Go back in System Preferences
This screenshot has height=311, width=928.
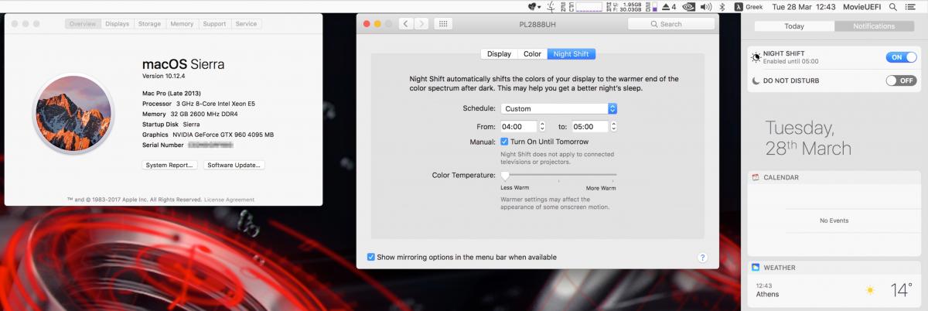(408, 24)
